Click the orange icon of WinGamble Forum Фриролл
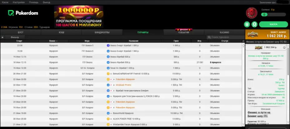Image resolution: width=290 pixels, height=129 pixels. (x=108, y=125)
